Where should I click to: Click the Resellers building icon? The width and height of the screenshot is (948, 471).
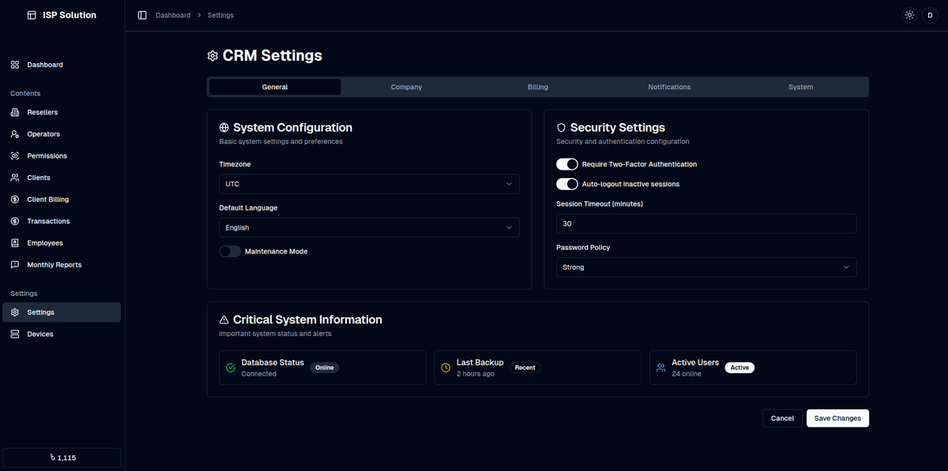(15, 112)
